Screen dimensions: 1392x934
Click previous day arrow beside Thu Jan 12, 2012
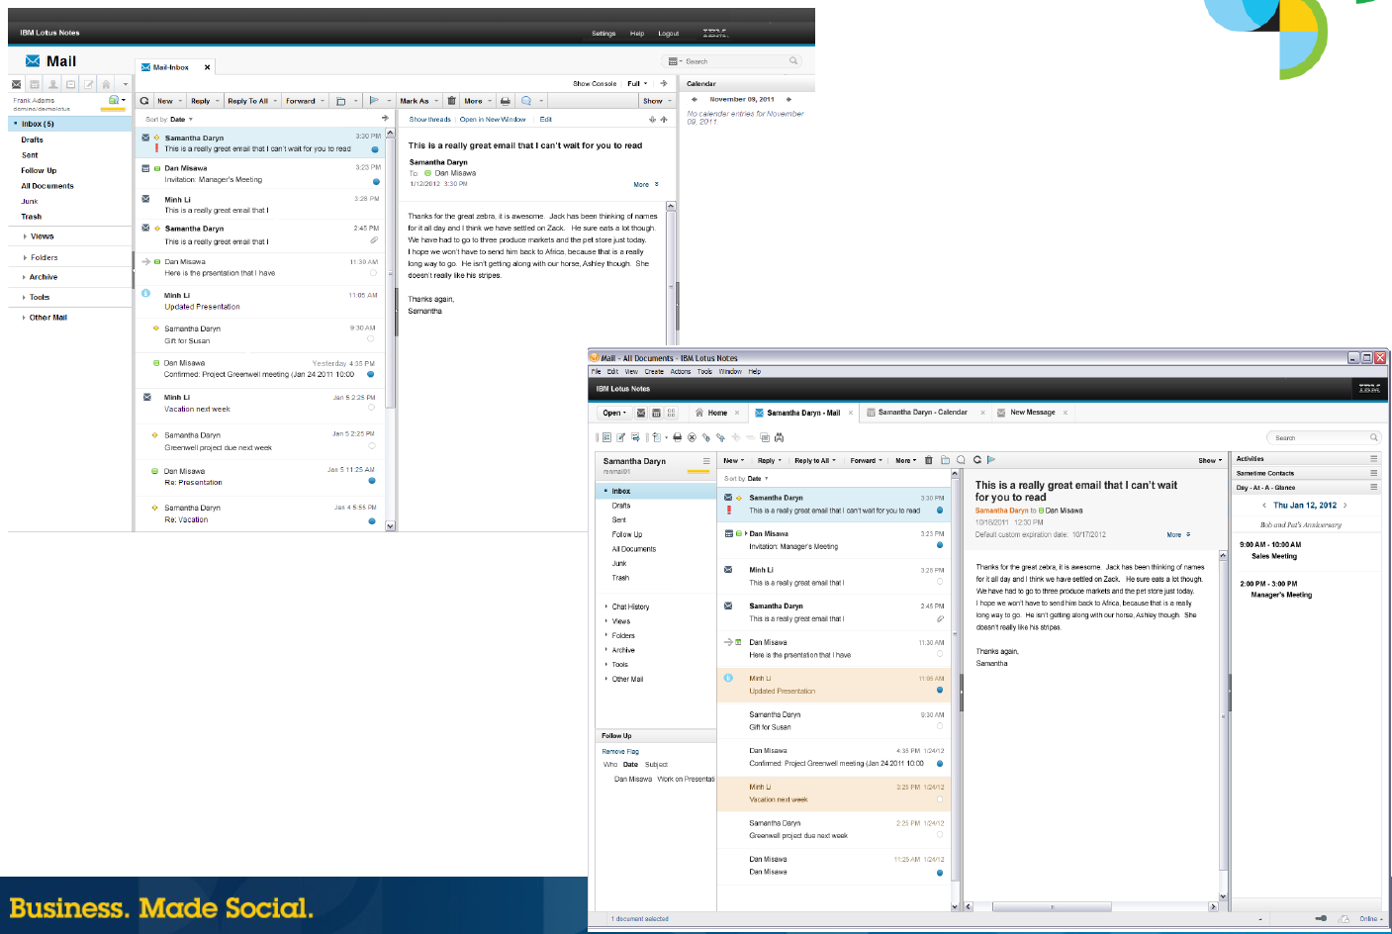[x=1264, y=506]
